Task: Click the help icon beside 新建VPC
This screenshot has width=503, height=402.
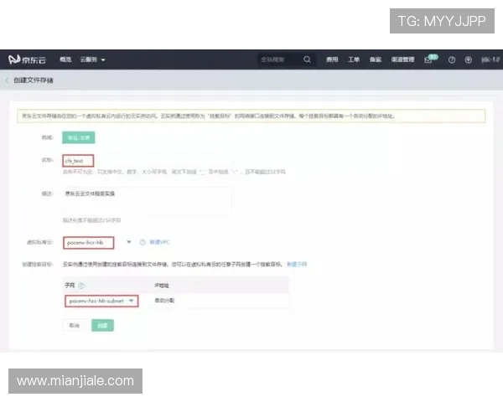Action: (x=143, y=242)
